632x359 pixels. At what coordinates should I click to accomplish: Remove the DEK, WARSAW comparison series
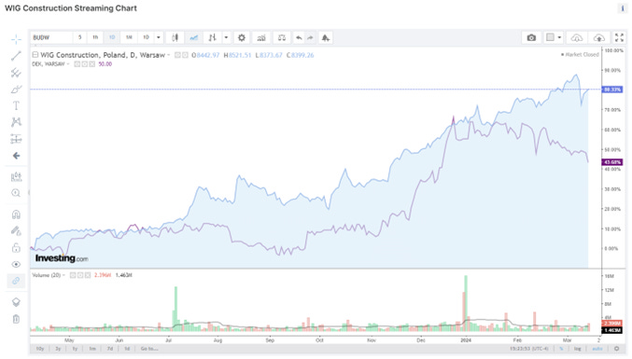(91, 64)
